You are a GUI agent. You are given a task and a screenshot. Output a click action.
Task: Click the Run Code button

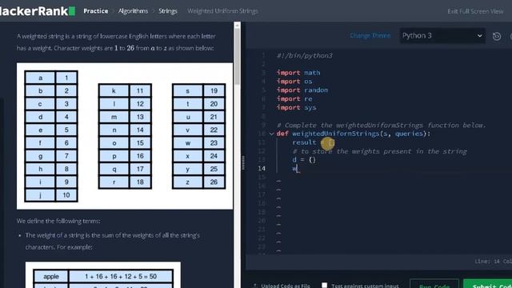pos(434,284)
